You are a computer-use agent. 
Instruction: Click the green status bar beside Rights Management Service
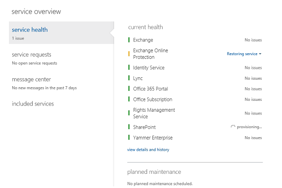[129, 113]
